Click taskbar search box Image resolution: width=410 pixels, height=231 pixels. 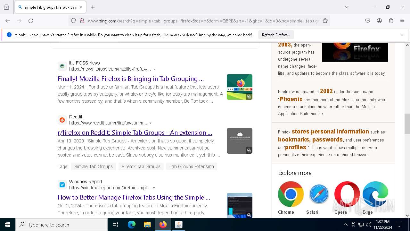[x=61, y=225]
